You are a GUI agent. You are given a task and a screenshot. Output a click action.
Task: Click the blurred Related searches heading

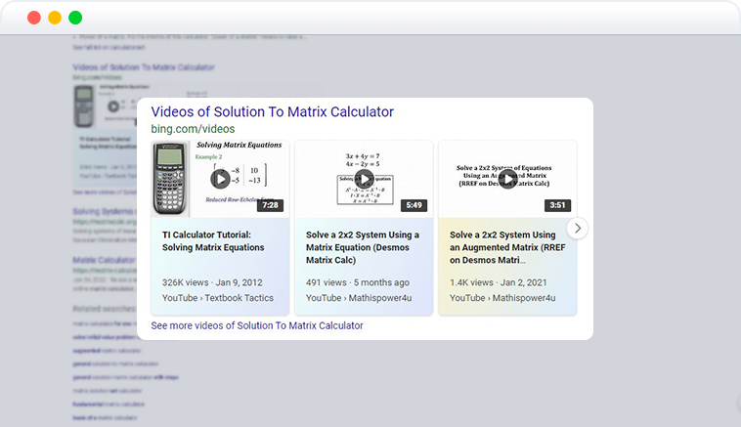pos(104,309)
